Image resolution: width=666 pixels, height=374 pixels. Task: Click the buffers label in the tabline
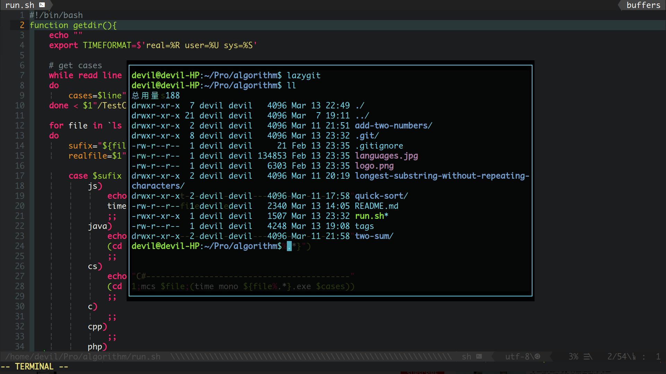(x=643, y=5)
